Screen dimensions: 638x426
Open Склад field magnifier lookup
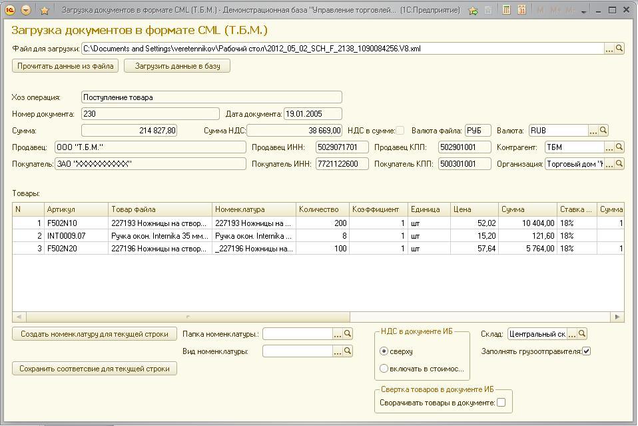[x=582, y=334]
